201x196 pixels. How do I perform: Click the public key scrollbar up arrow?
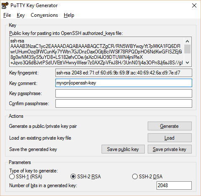click(187, 41)
